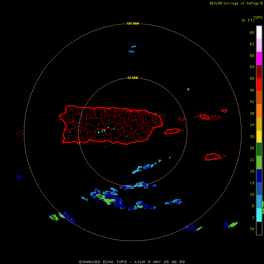264x264 pixels.
Task: Click legend value 2
Action: 253,218
